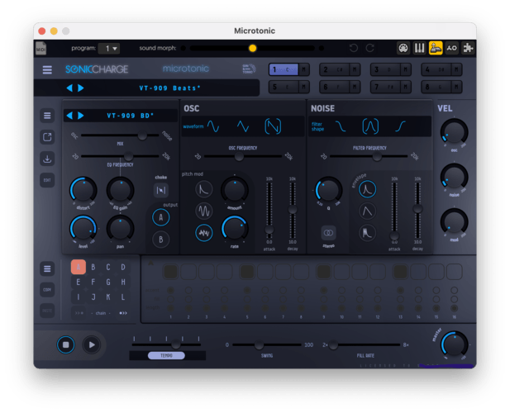Click the VT-909 Beats preset name
Viewport: 510px width, 413px height.
click(x=169, y=88)
